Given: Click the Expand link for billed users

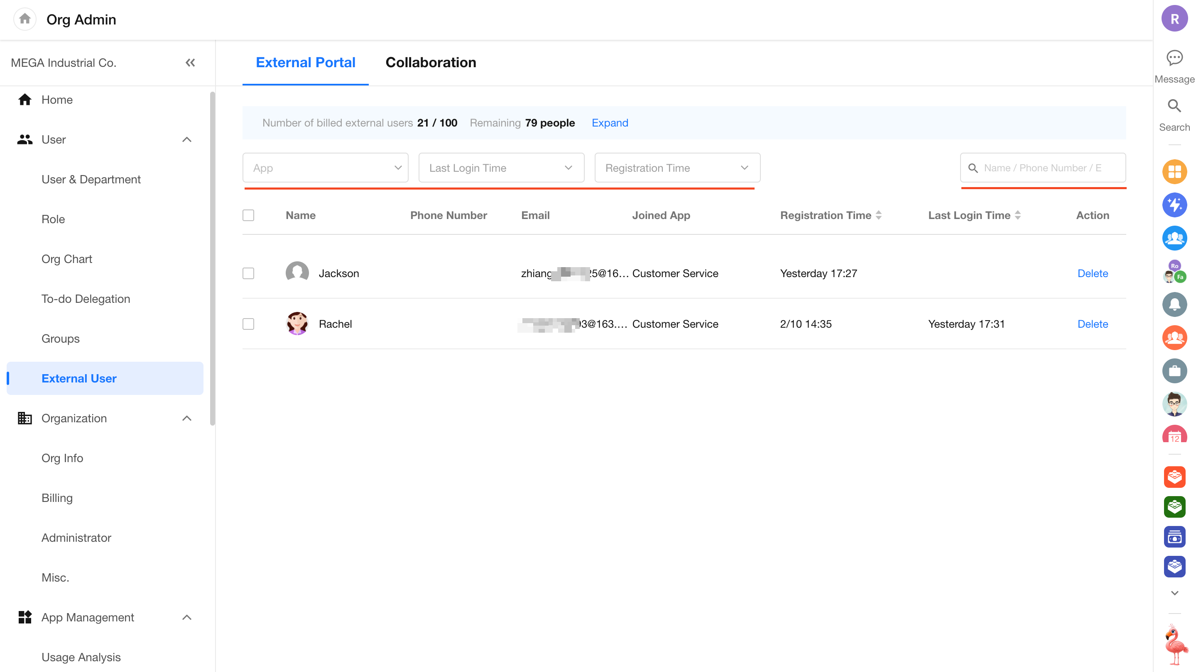Looking at the screenshot, I should click(x=610, y=123).
